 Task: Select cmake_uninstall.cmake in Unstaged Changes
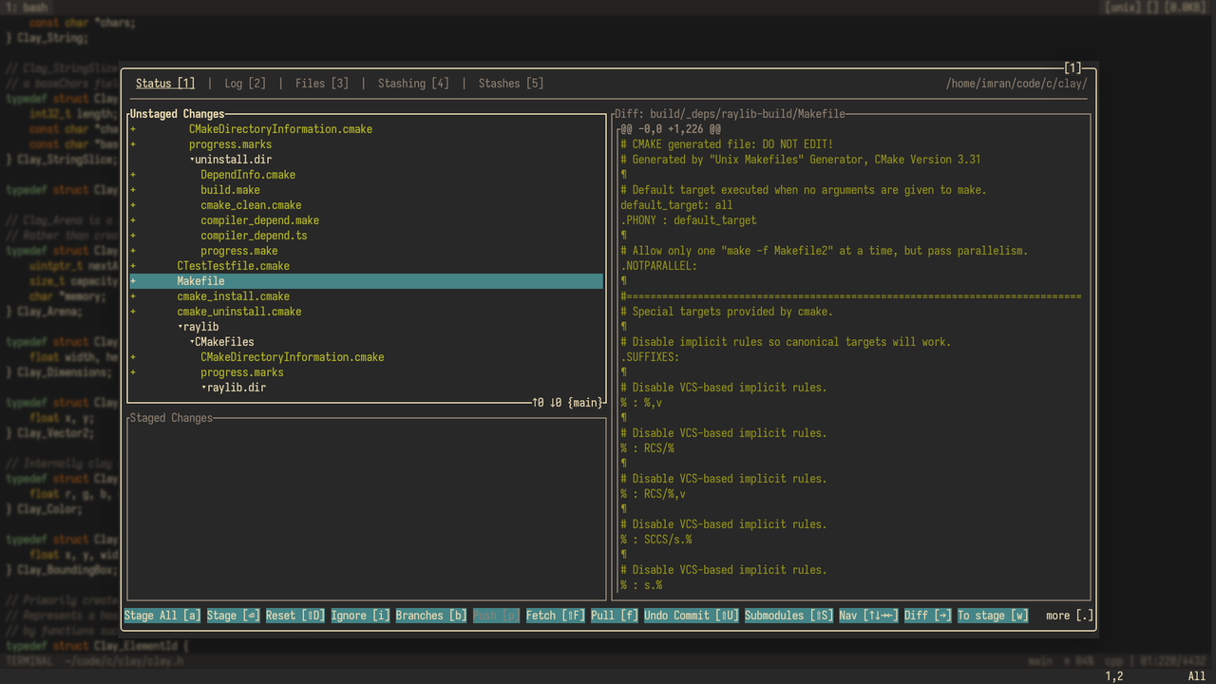click(238, 311)
